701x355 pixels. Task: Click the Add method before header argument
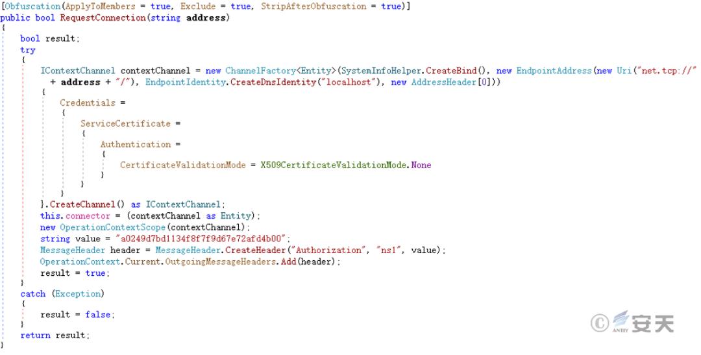tap(288, 262)
